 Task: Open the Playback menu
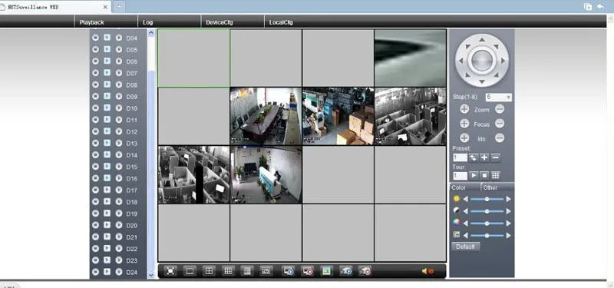click(91, 22)
